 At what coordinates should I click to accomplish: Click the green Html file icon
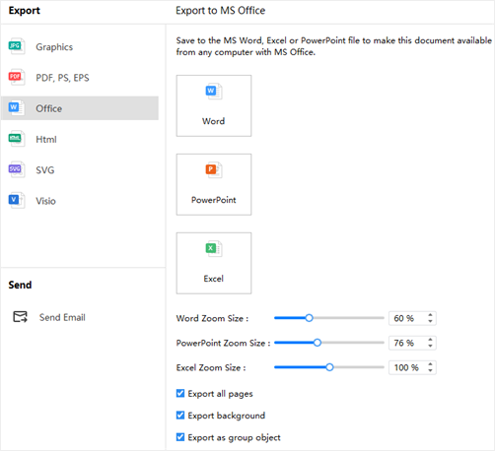pyautogui.click(x=16, y=139)
